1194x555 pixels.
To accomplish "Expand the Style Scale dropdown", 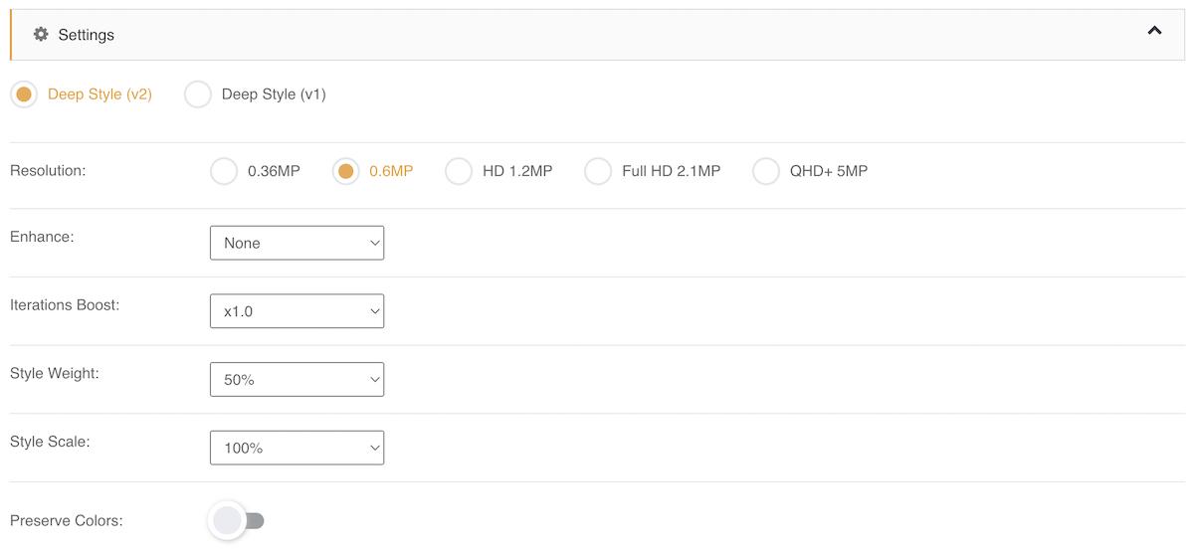I will tap(297, 448).
